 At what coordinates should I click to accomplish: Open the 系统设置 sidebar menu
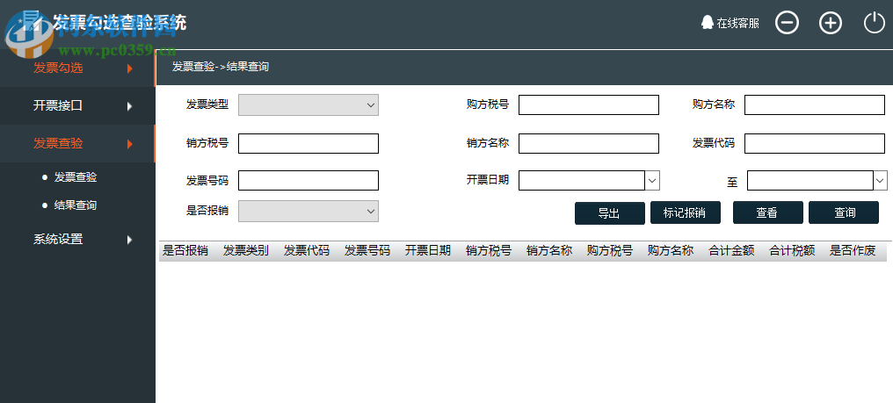76,240
